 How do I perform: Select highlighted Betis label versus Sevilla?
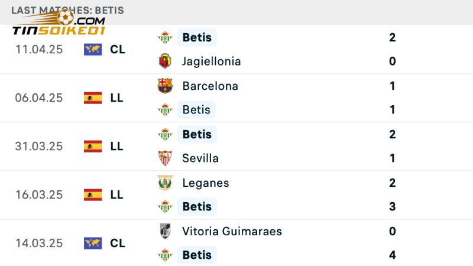197,134
